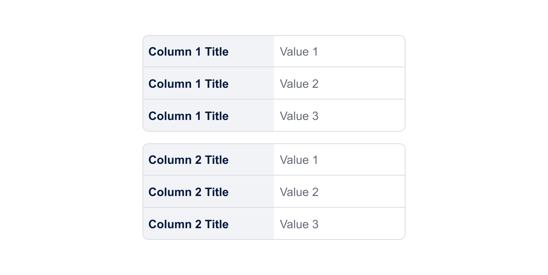The image size is (548, 275).
Task: Click the digit "3" in the bottom table's Value 3
Action: pyautogui.click(x=315, y=225)
